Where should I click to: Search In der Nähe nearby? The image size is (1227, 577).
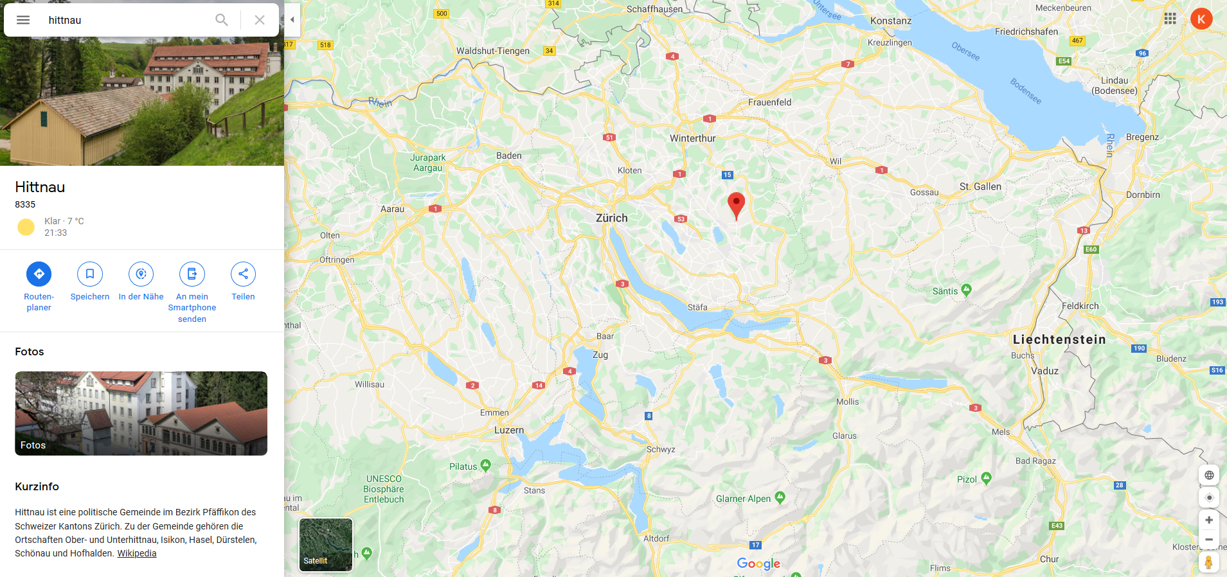tap(141, 274)
